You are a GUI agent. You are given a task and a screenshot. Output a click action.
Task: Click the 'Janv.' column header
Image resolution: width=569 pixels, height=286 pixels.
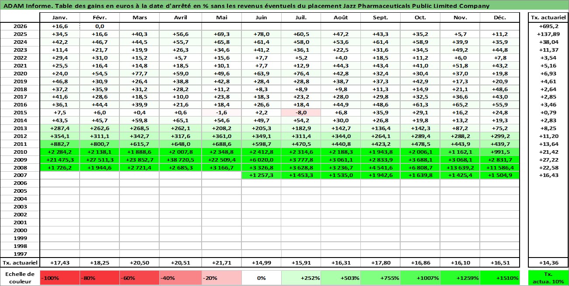[59, 18]
